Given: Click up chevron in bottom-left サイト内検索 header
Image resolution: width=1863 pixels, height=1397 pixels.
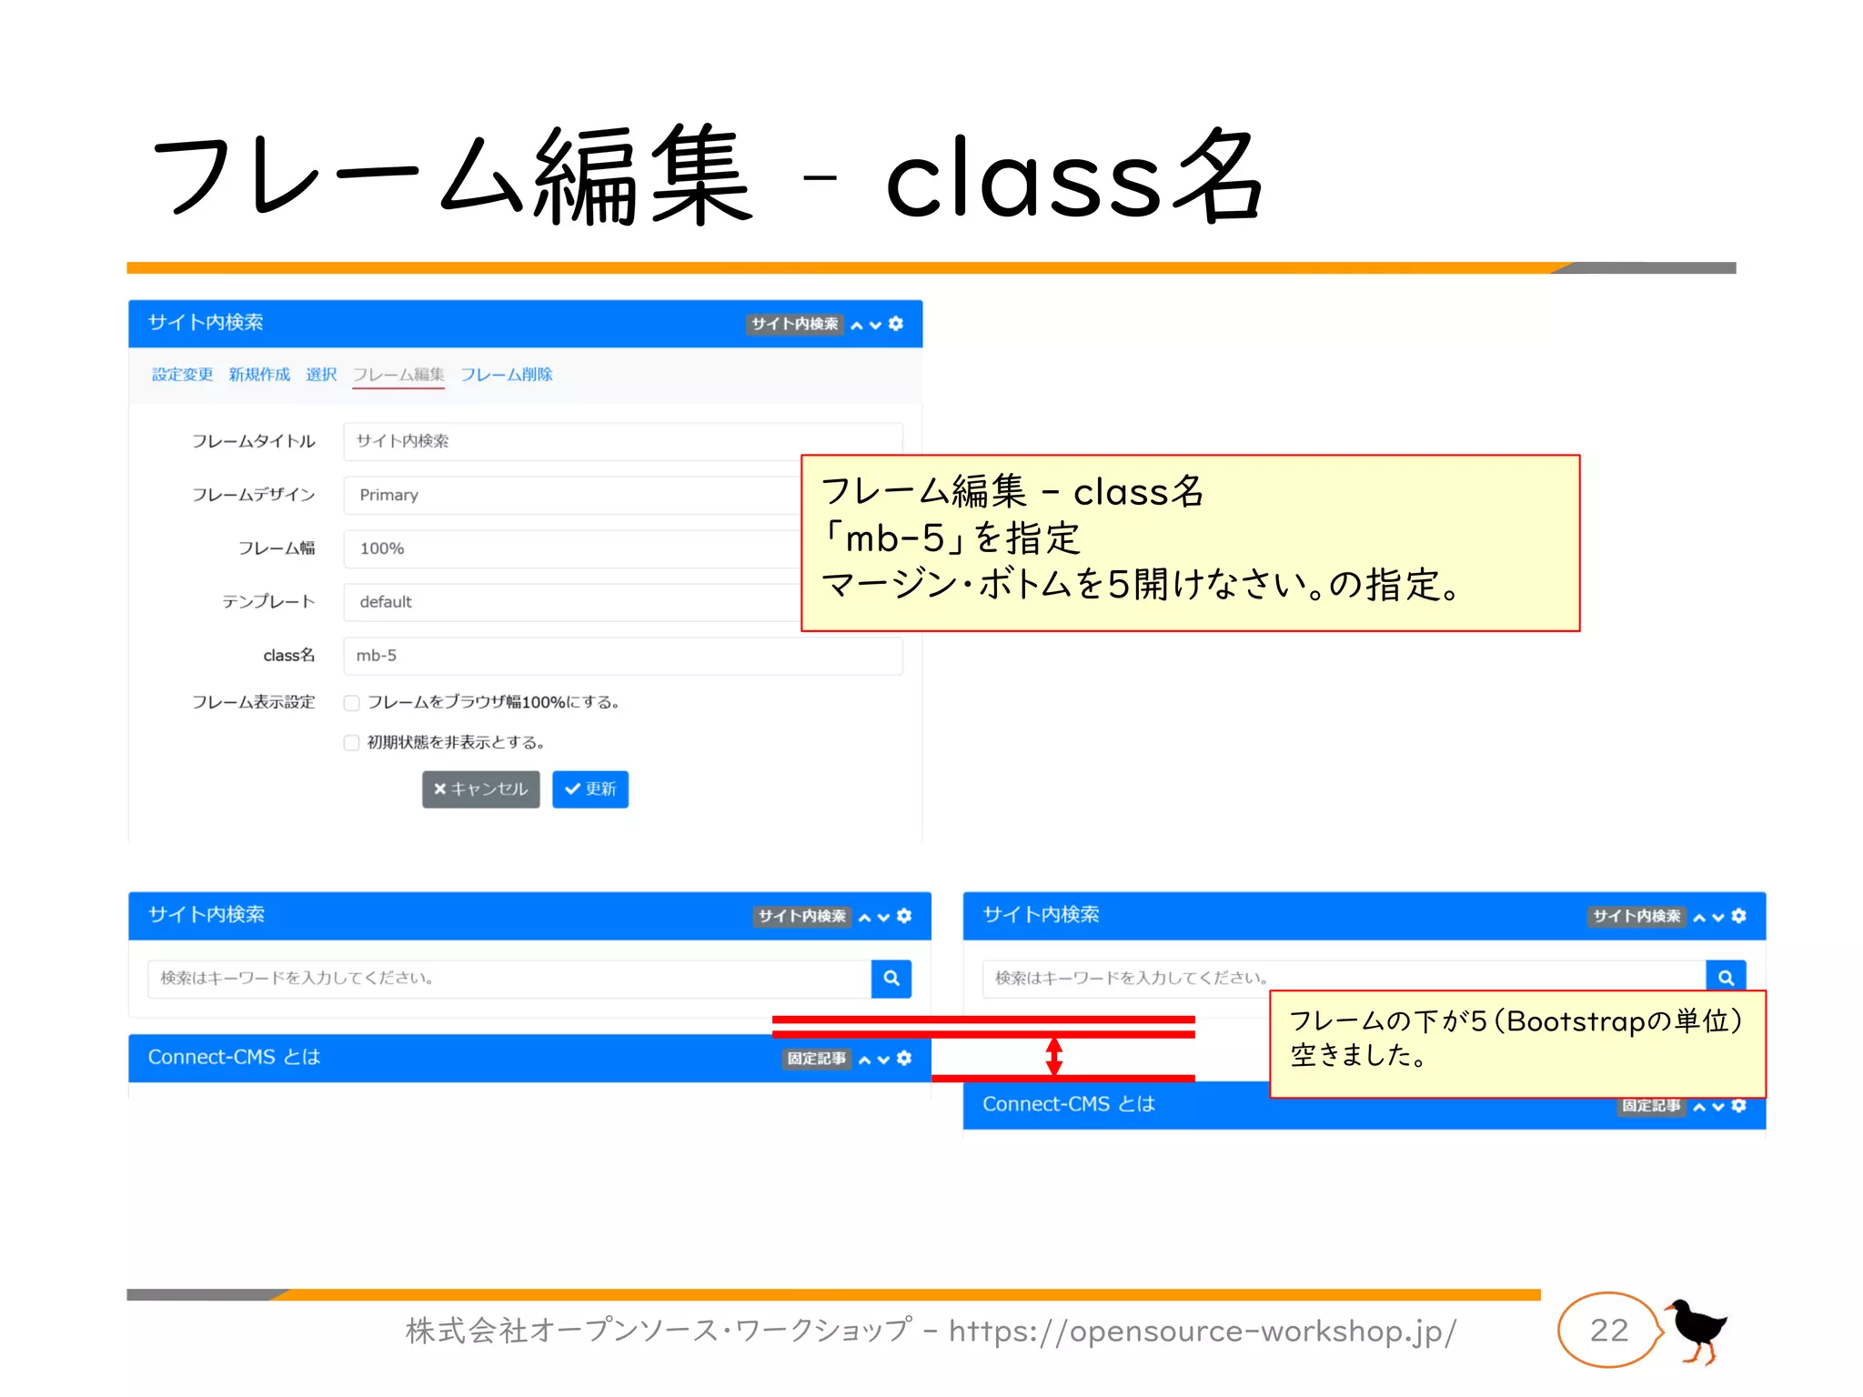Looking at the screenshot, I should [864, 917].
